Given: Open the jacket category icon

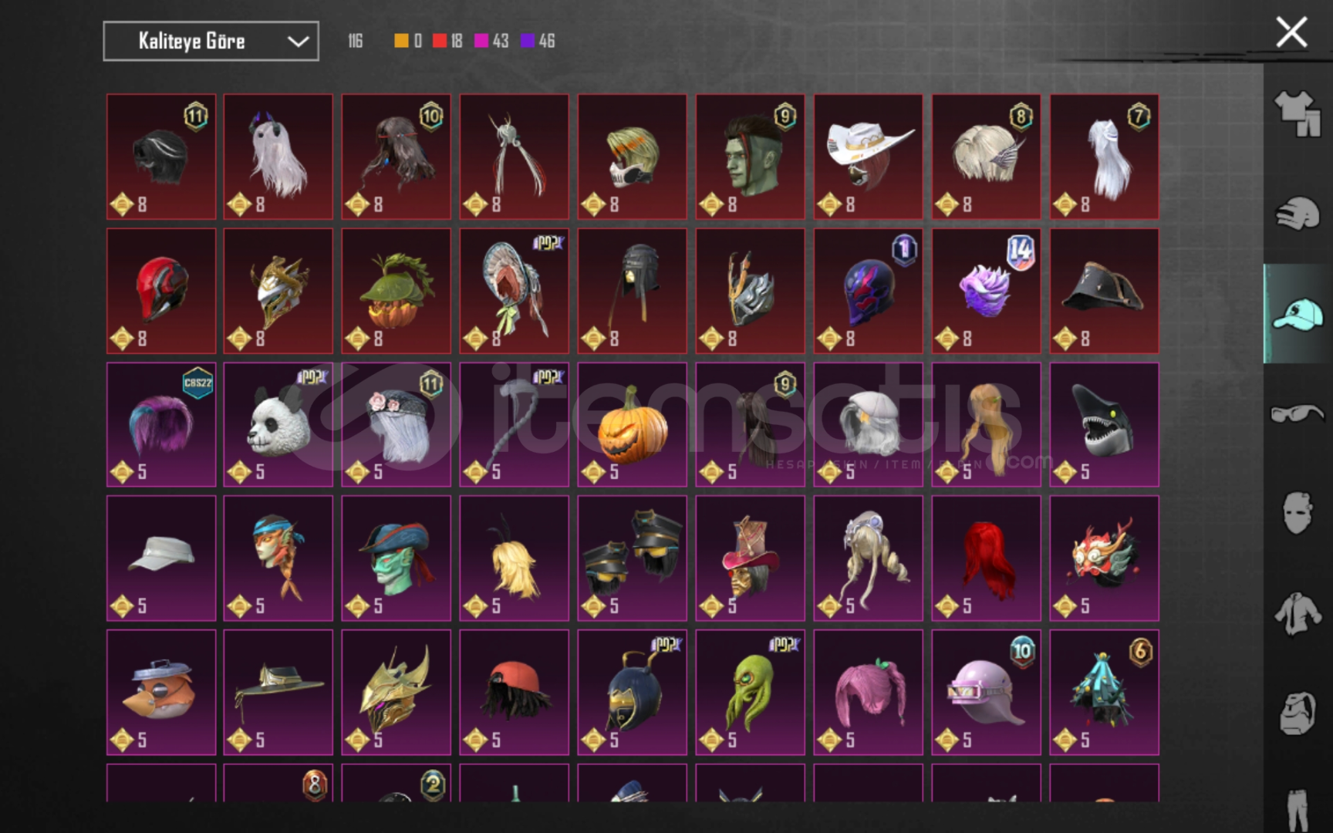Looking at the screenshot, I should pyautogui.click(x=1298, y=613).
